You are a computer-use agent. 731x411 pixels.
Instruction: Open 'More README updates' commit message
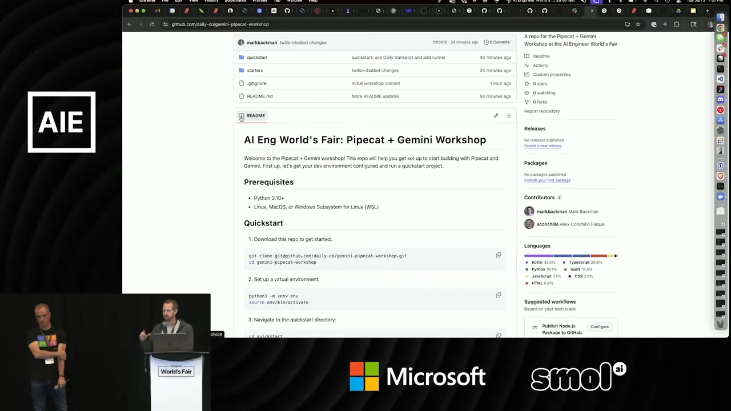tap(375, 96)
